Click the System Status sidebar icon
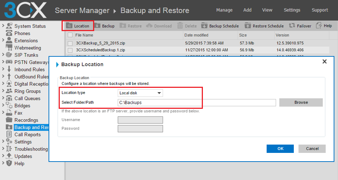The height and width of the screenshot is (180, 338). tap(9, 26)
